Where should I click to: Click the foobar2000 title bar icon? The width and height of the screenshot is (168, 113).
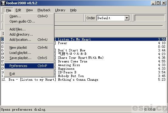coord(3,3)
